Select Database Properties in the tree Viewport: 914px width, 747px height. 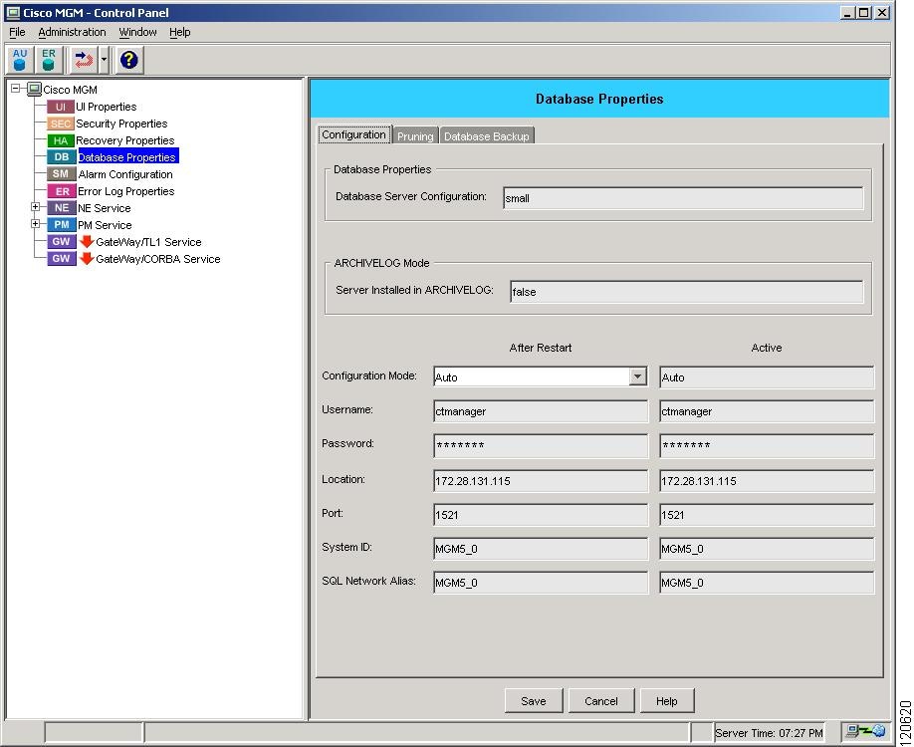pyautogui.click(x=127, y=156)
